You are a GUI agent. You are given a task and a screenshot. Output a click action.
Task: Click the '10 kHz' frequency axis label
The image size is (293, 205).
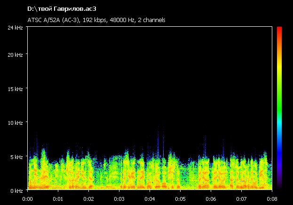15,123
